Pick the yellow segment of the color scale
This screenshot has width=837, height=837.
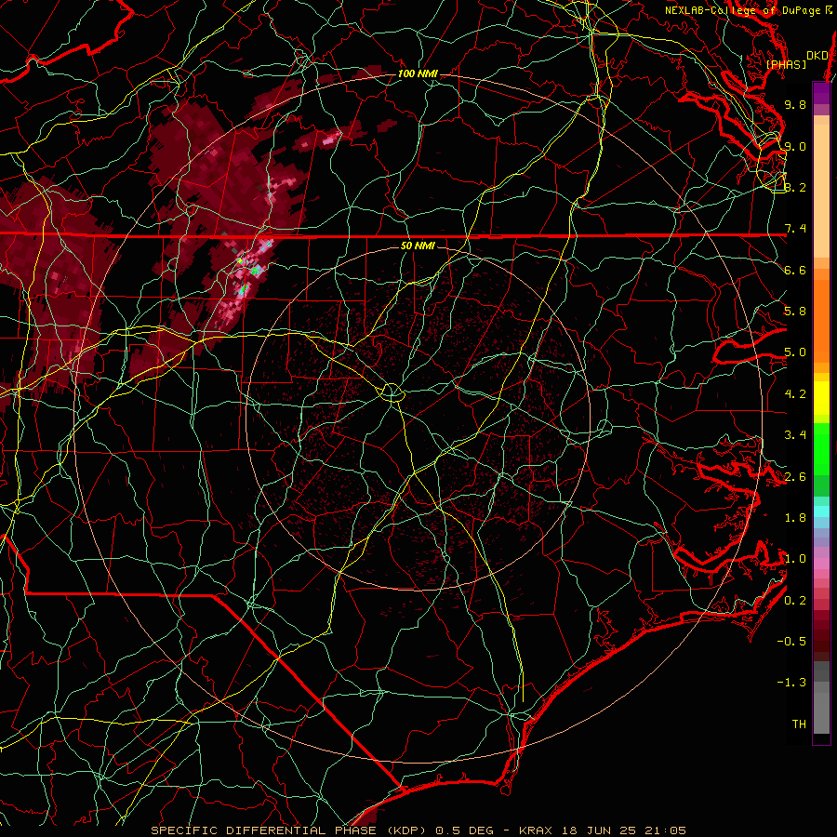pos(821,398)
